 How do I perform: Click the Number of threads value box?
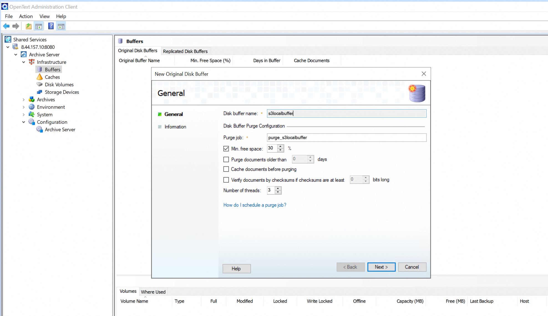pyautogui.click(x=271, y=190)
